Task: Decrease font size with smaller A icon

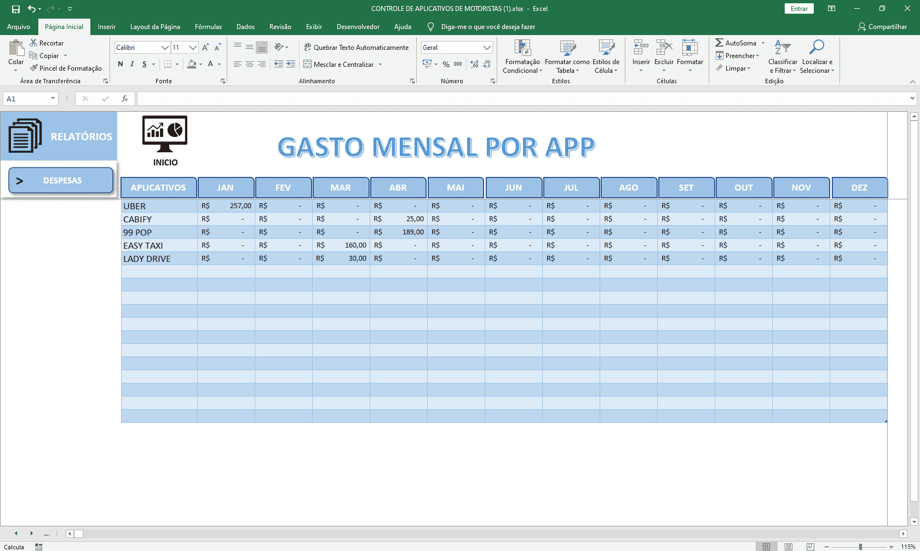Action: pyautogui.click(x=217, y=48)
